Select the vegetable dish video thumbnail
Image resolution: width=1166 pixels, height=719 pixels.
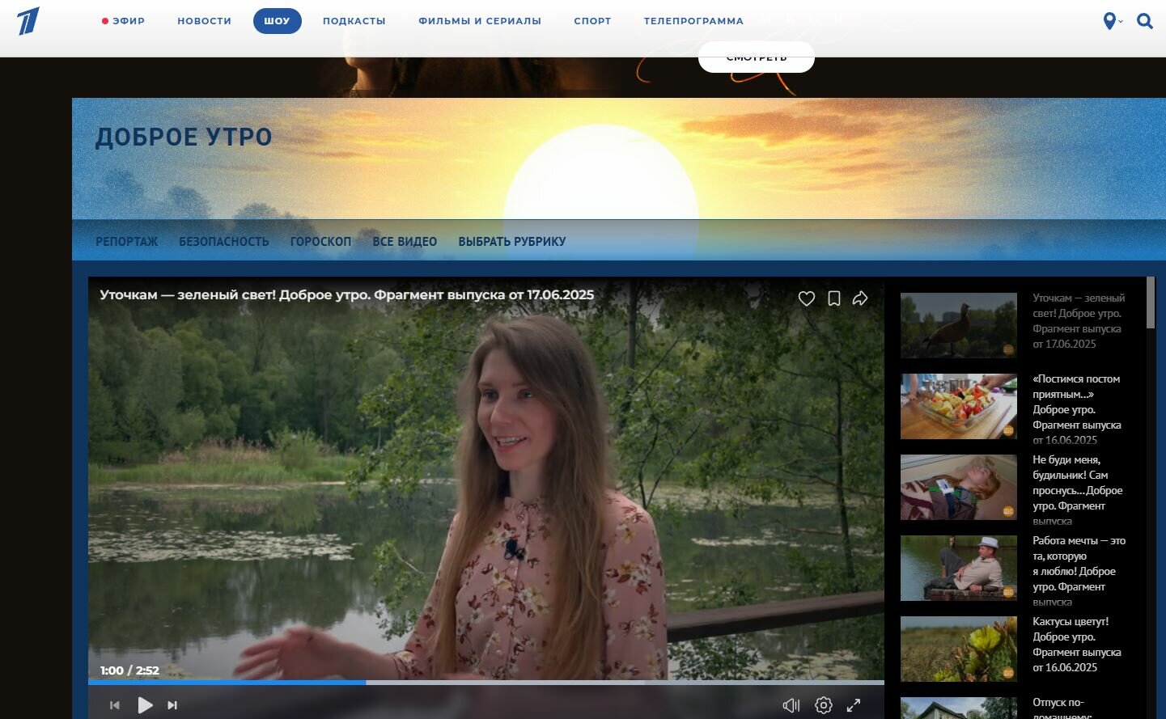click(x=959, y=406)
